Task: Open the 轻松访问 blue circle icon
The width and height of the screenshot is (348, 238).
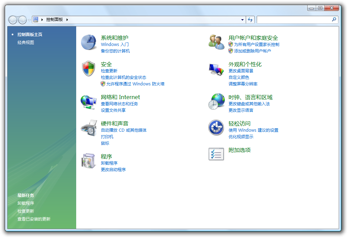Action: point(216,128)
